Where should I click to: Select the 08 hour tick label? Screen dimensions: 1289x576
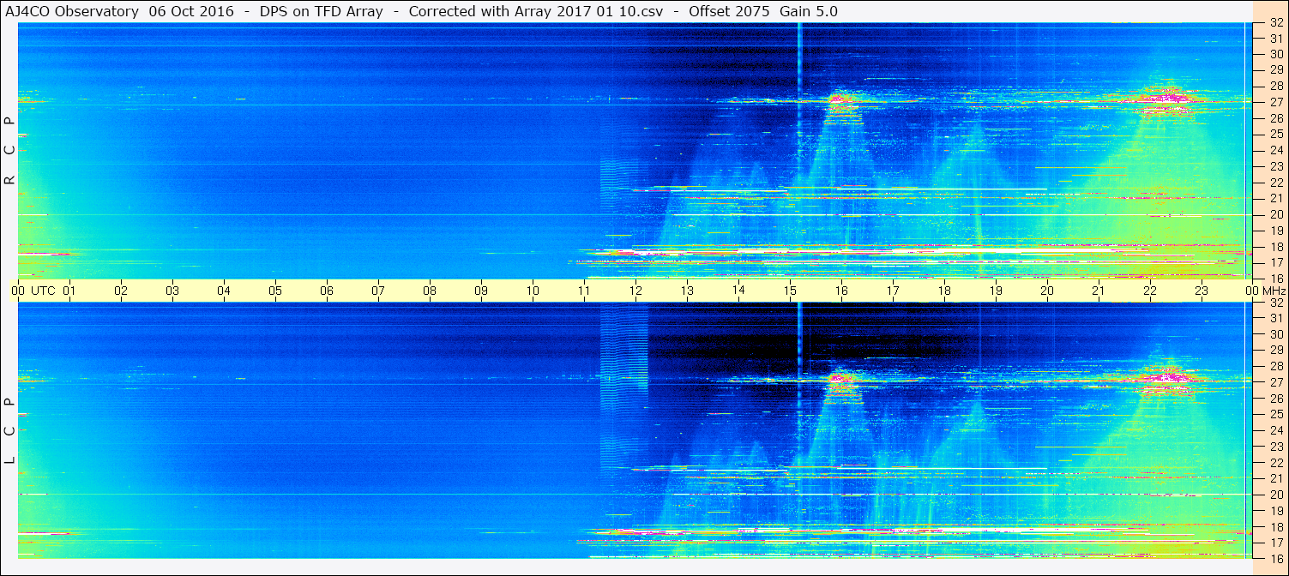click(x=430, y=291)
